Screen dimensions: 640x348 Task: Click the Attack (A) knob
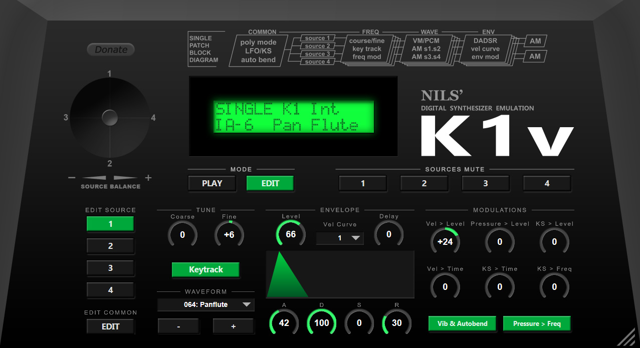284,323
